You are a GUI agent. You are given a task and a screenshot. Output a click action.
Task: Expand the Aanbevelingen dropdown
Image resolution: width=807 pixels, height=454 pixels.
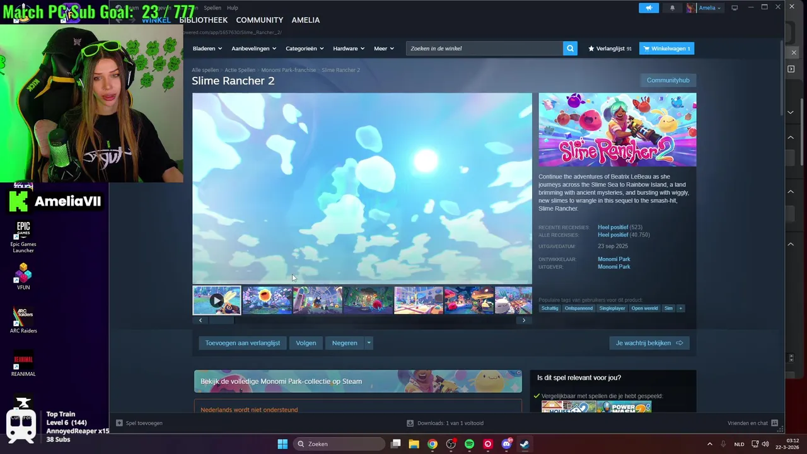pos(254,49)
